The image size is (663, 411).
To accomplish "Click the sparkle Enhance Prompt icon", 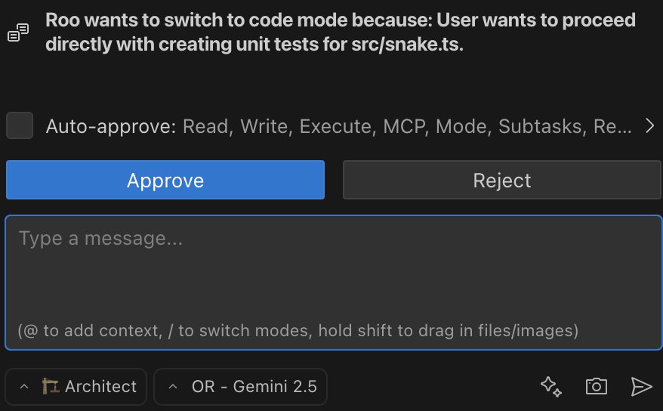I will pos(550,387).
